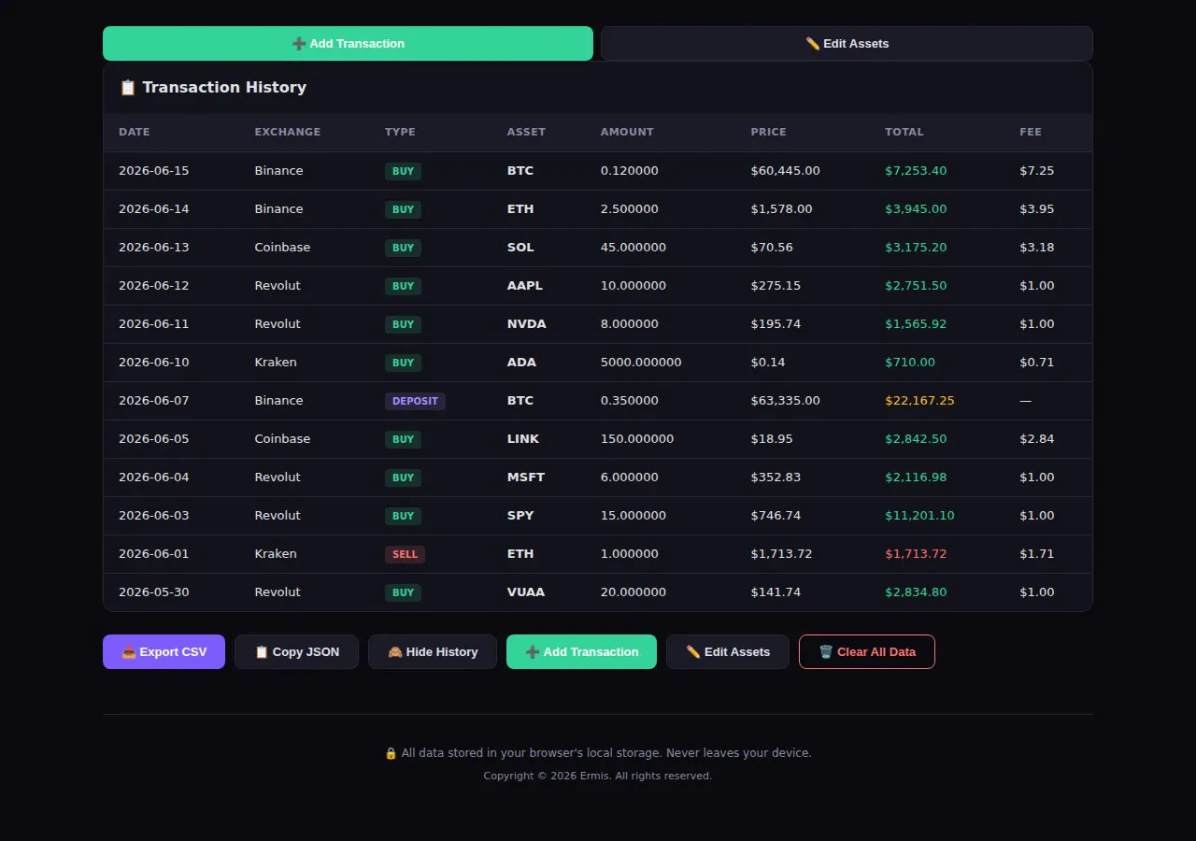
Task: Click total $2,834.80
Action: (916, 592)
